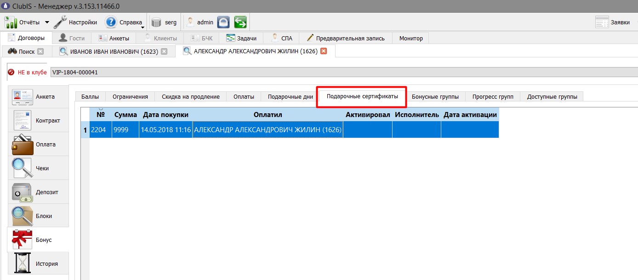Open the Отчёты reports icon
The image size is (638, 280).
(x=11, y=22)
